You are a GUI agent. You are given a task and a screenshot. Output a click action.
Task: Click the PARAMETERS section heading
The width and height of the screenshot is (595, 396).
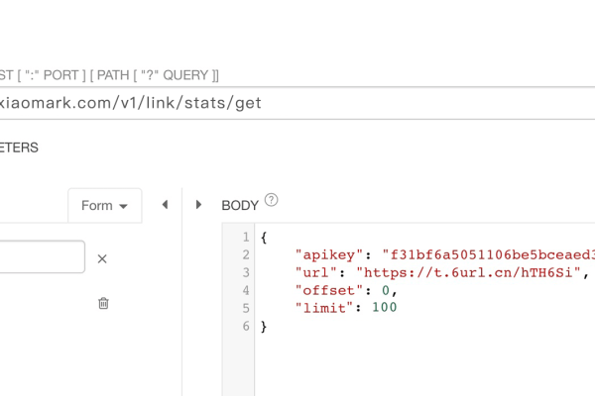(x=20, y=148)
